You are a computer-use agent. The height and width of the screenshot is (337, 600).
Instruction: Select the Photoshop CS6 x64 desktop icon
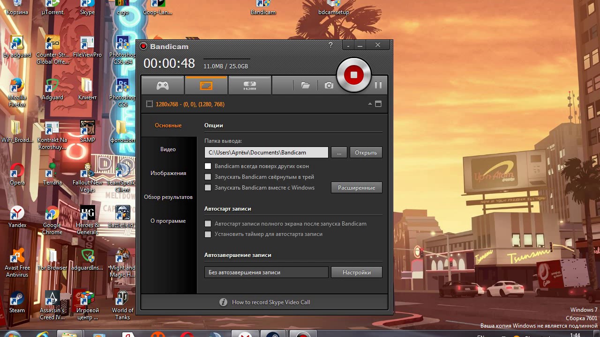tap(122, 50)
